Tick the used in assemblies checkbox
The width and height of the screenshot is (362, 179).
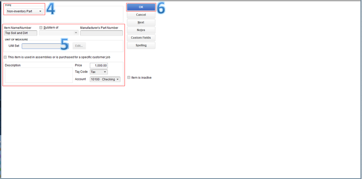pos(5,57)
